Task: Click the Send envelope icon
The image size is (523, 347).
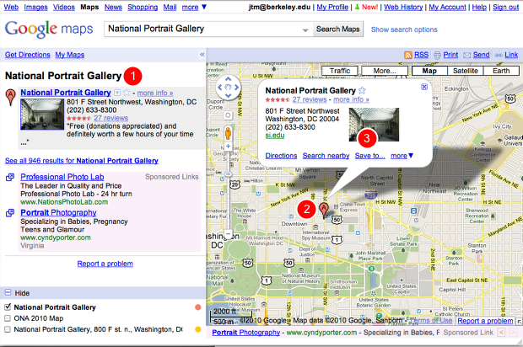Action: tap(467, 55)
